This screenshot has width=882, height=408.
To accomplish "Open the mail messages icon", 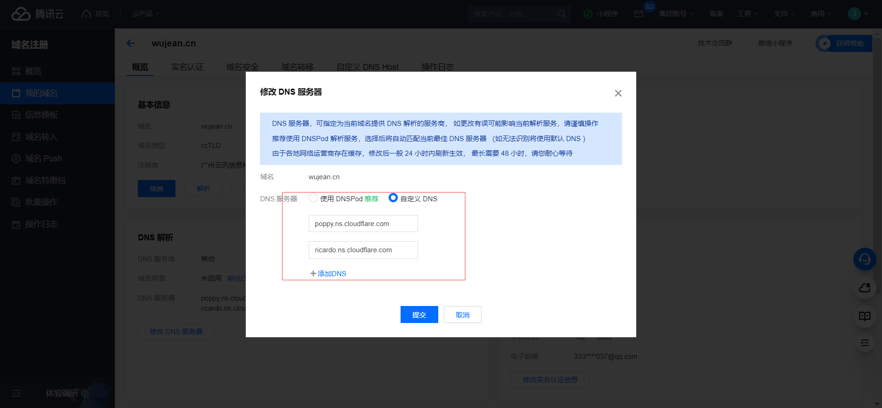I will (x=639, y=14).
